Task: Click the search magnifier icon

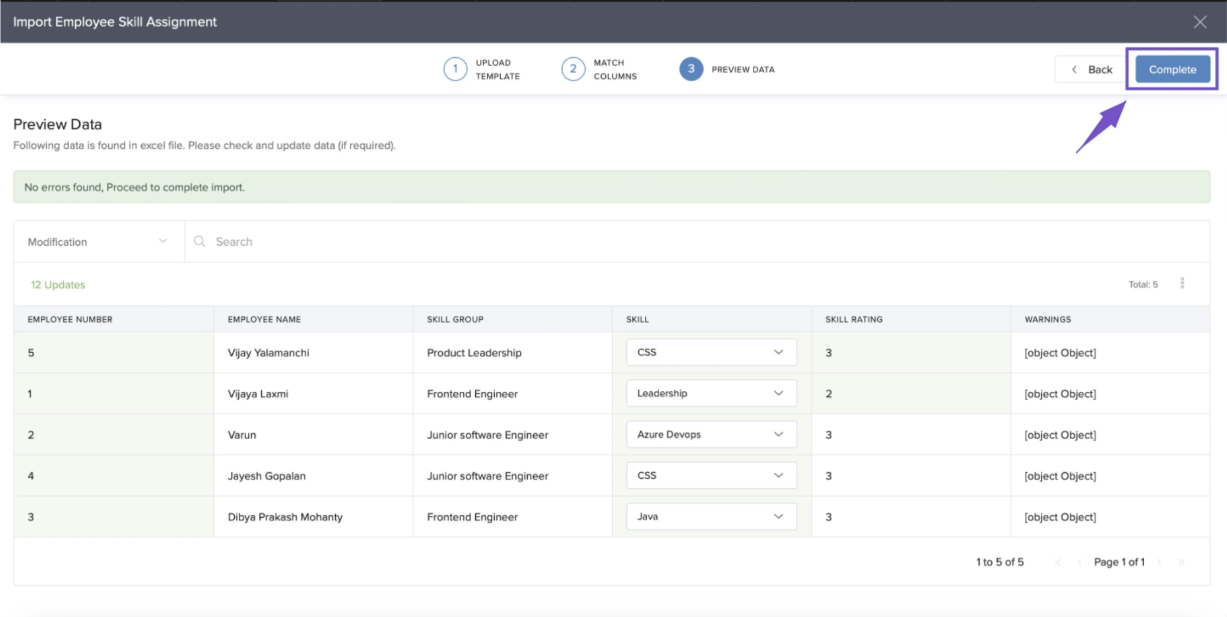Action: tap(200, 241)
